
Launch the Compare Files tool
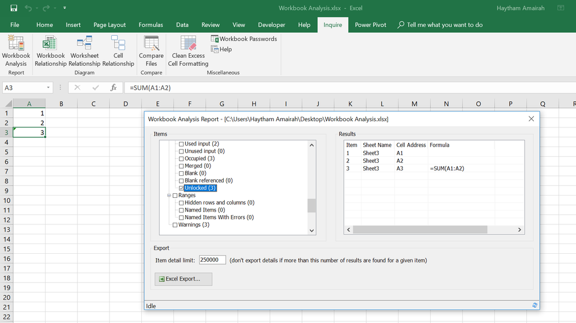tap(151, 51)
